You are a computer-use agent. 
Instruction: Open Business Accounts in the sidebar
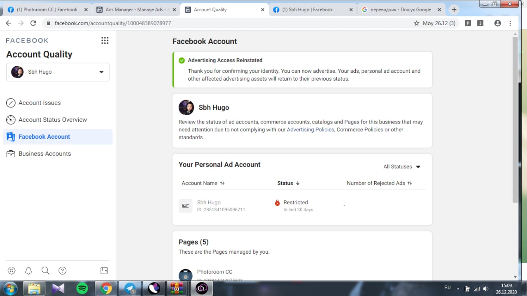(x=58, y=154)
